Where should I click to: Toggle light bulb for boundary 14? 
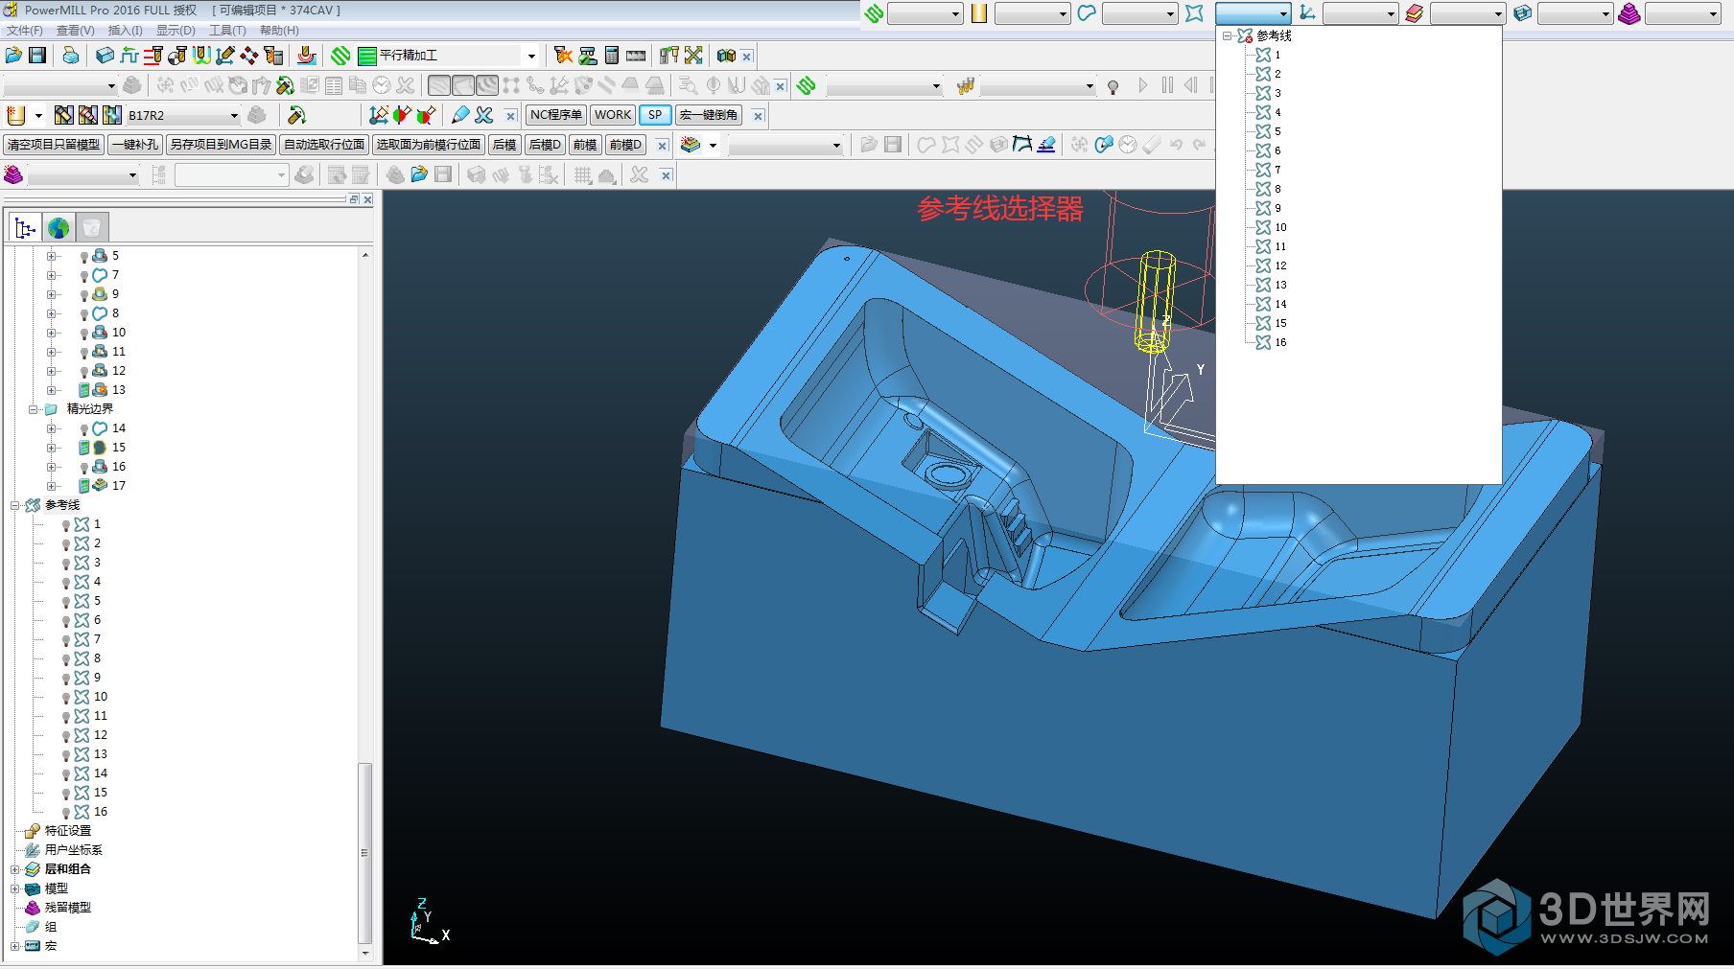83,429
